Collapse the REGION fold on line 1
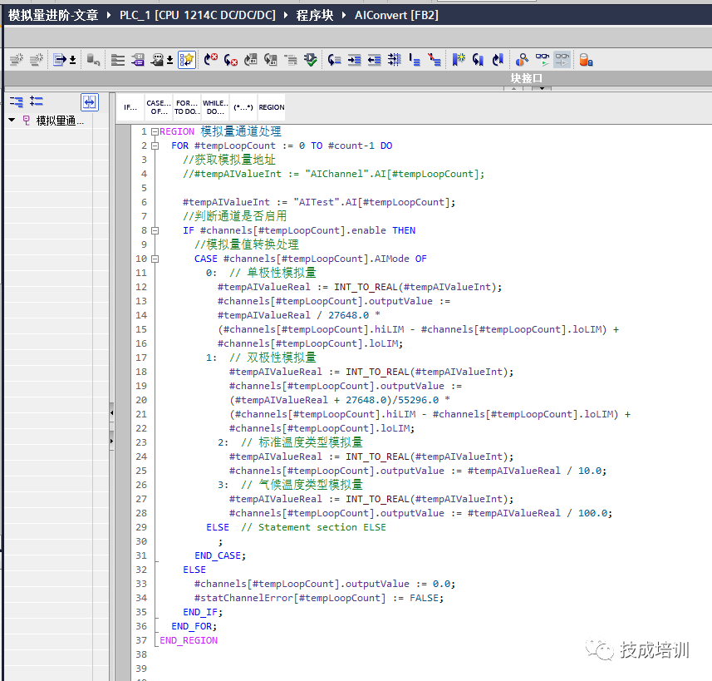 click(x=155, y=132)
